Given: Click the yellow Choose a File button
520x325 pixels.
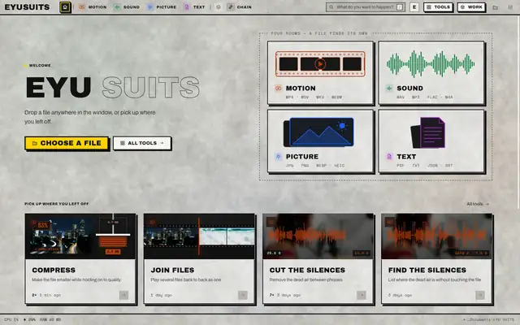Looking at the screenshot, I should tap(67, 143).
